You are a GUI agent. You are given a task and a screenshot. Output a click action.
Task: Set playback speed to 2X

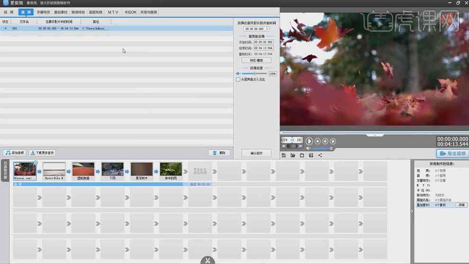point(299,140)
